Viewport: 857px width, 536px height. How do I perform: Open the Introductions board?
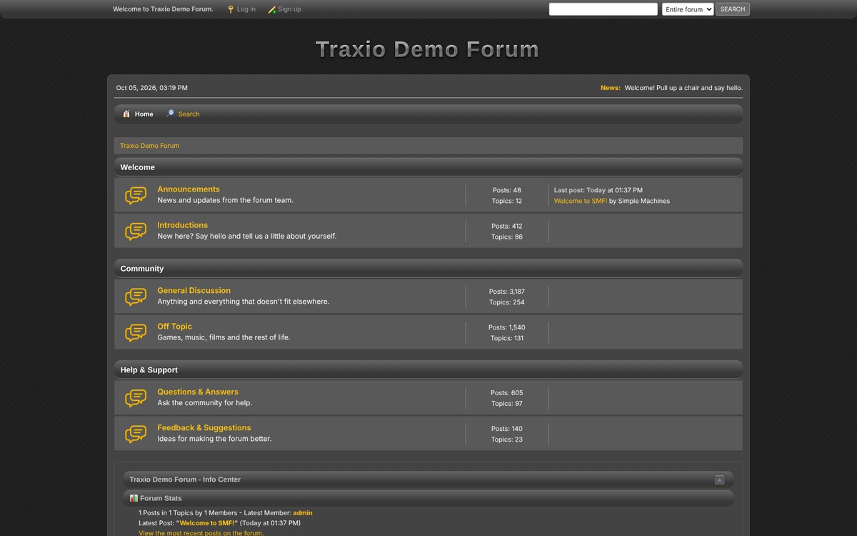tap(183, 225)
